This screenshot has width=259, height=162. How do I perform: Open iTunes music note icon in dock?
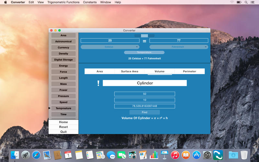coord(175,155)
